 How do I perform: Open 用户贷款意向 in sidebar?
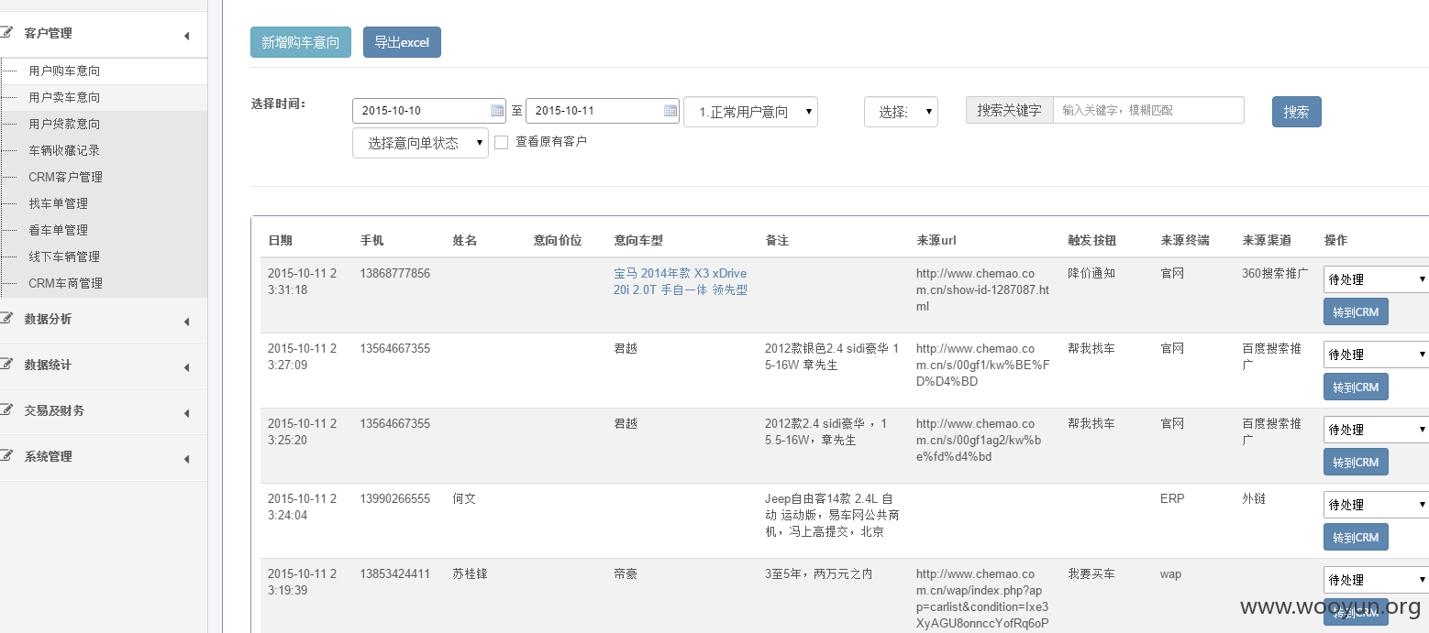pyautogui.click(x=64, y=124)
